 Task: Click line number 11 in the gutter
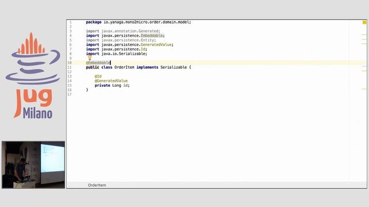(69, 67)
